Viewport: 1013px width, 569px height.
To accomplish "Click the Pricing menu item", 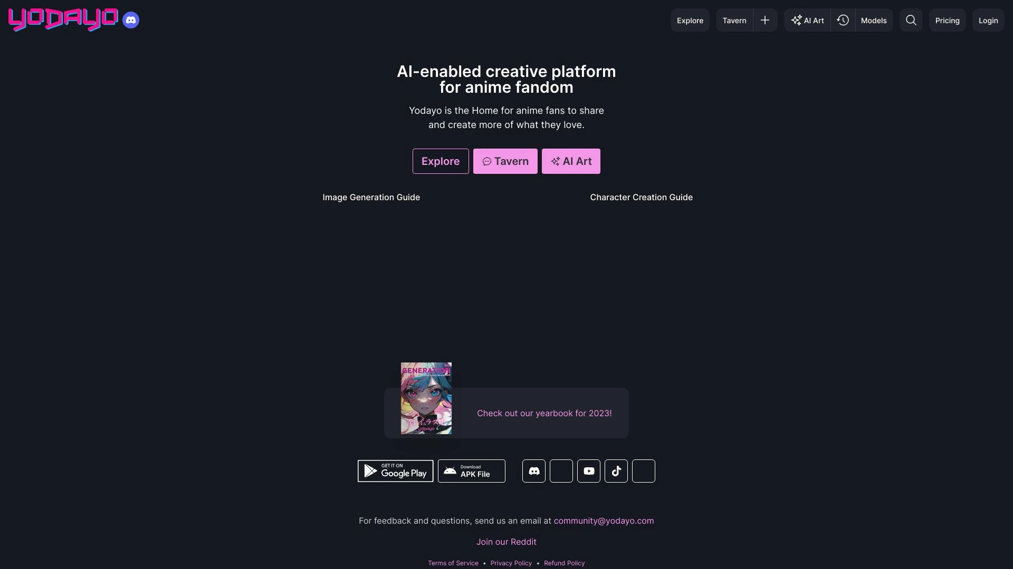I will coord(947,19).
